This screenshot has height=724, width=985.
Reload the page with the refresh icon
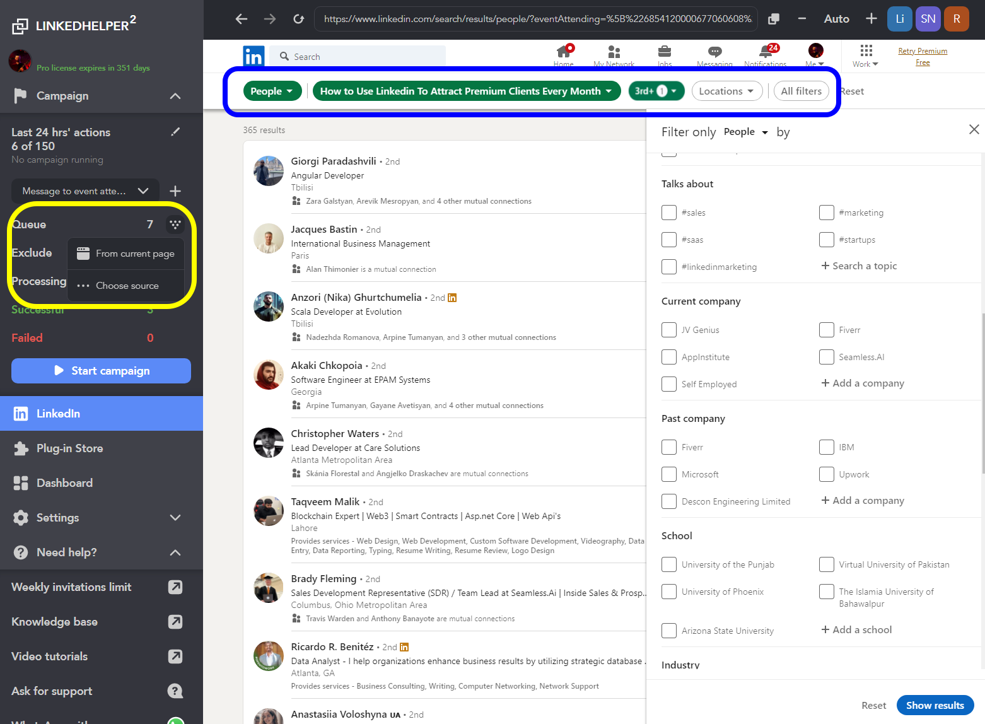click(298, 19)
